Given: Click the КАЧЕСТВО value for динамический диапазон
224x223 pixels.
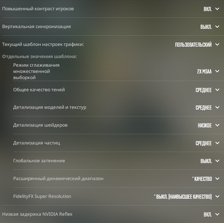Looking at the screenshot, I should (x=203, y=179).
